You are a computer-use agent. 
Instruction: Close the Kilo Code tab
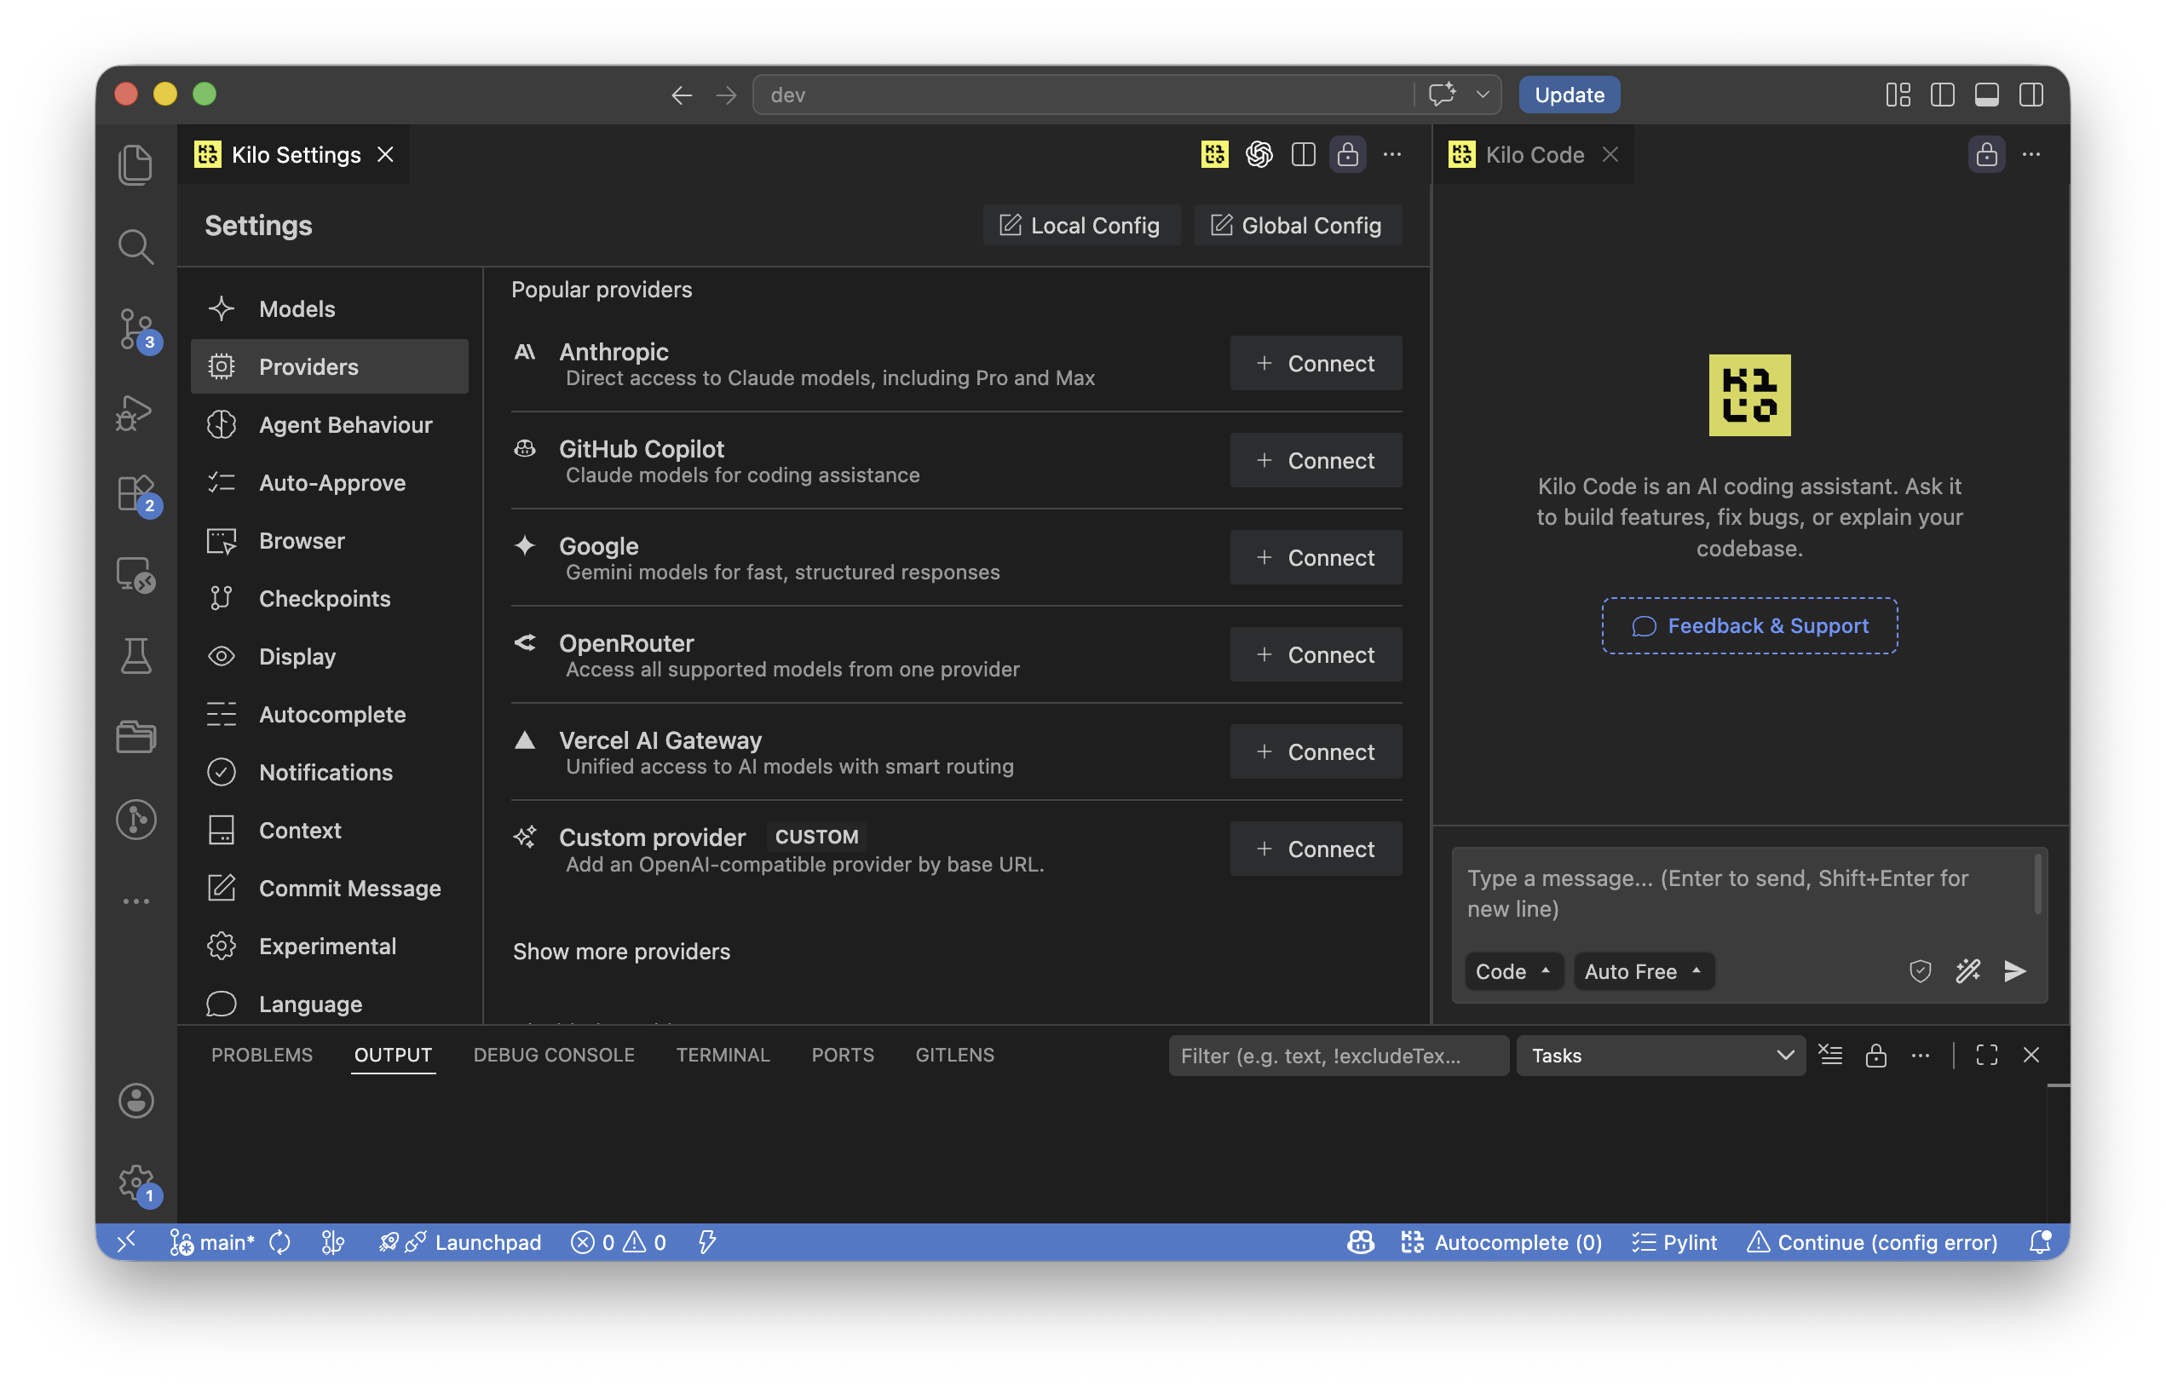[x=1610, y=155]
